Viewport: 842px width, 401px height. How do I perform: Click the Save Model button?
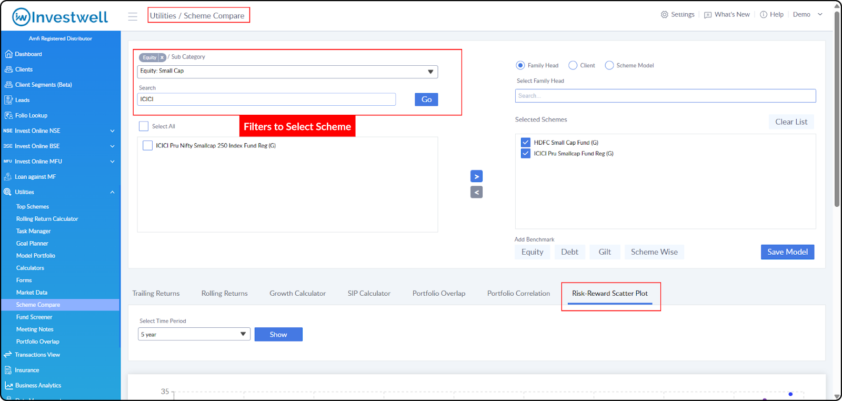coord(787,252)
